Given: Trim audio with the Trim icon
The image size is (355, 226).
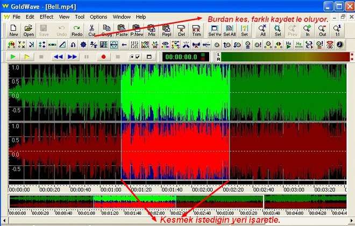Looking at the screenshot, I should point(196,31).
